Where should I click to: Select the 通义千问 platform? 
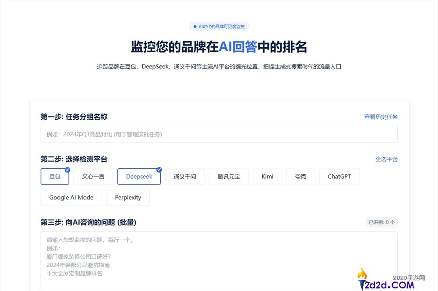185,176
